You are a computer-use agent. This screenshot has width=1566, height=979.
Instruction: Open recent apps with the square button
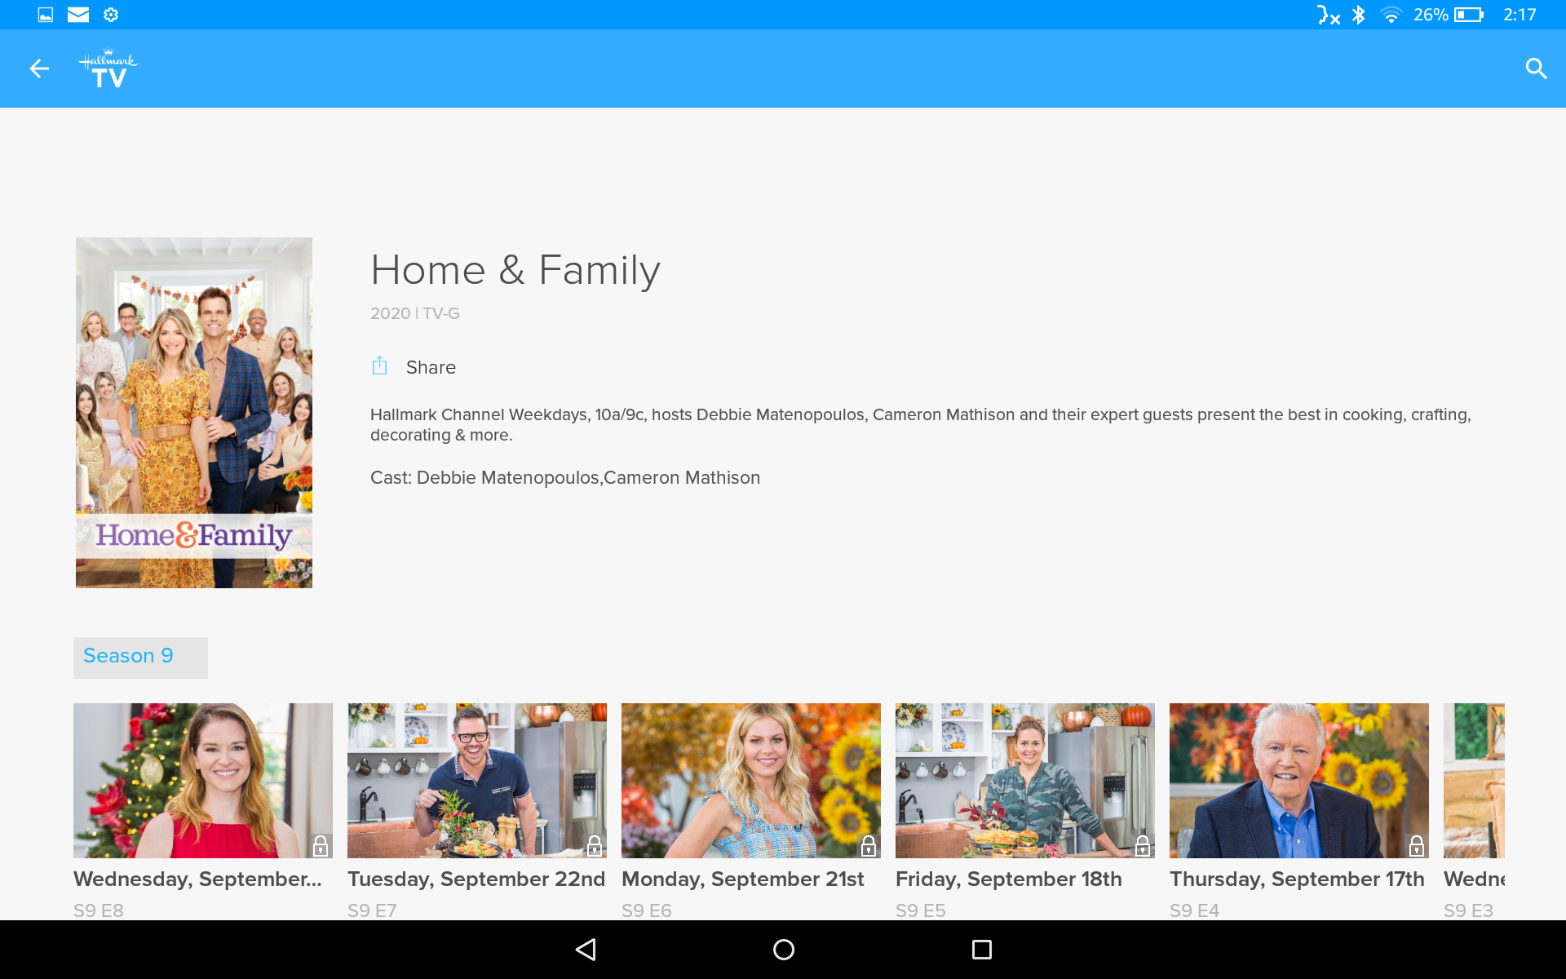[x=980, y=949]
